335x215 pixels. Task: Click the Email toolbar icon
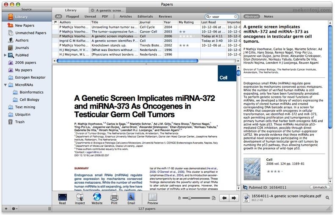click(x=131, y=197)
